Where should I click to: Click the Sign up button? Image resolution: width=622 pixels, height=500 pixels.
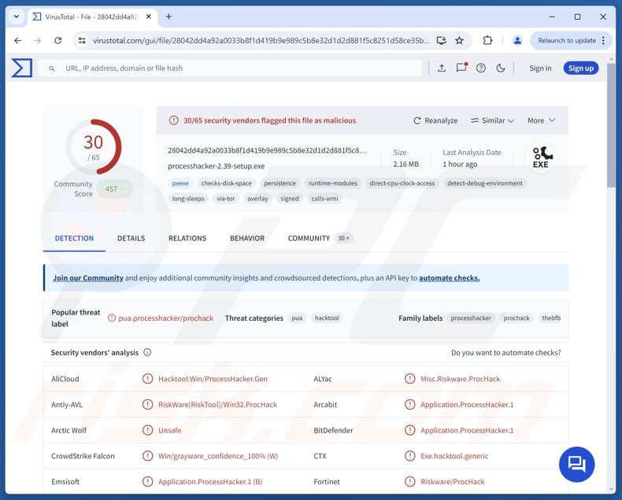[581, 68]
